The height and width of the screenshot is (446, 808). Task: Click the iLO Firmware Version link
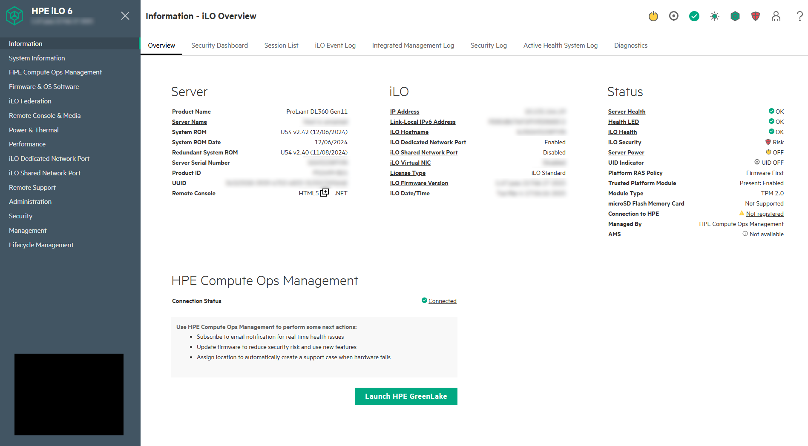pyautogui.click(x=419, y=183)
